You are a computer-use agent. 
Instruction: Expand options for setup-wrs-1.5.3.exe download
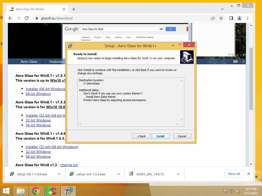[119, 174]
